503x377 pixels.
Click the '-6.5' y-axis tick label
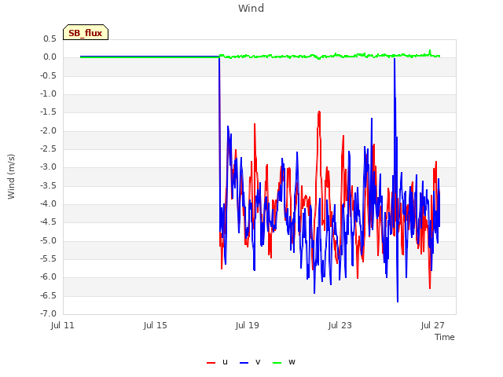coord(48,295)
